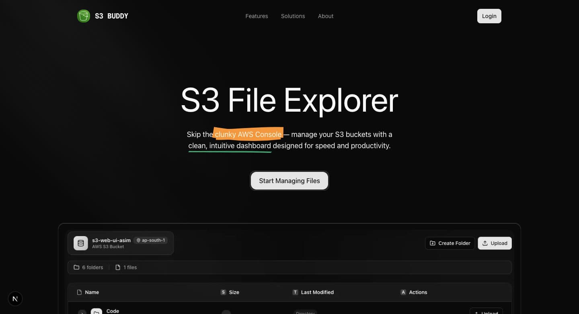This screenshot has height=314, width=579.
Task: Click the S badge in the Size column header
Action: (223, 292)
